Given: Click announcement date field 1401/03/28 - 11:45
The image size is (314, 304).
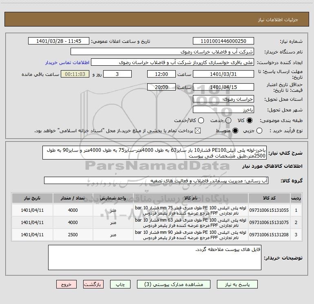Looking at the screenshot, I should [x=59, y=41].
